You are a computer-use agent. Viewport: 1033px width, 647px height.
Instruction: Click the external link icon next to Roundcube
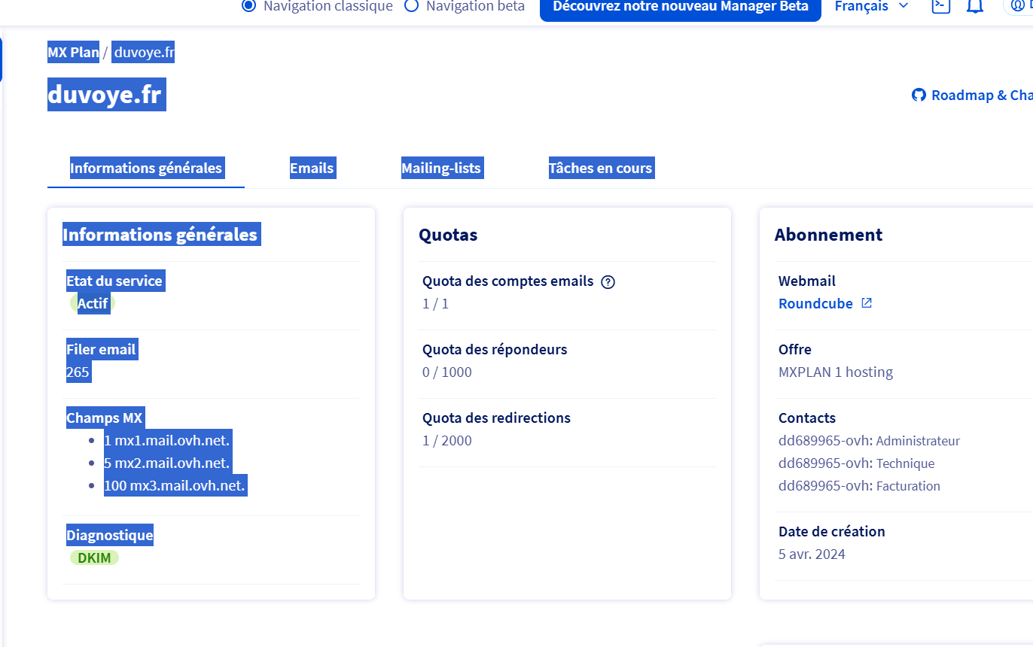pyautogui.click(x=867, y=303)
